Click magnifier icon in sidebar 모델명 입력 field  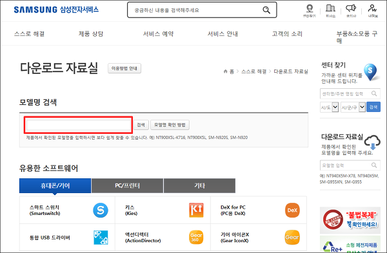pyautogui.click(x=374, y=165)
